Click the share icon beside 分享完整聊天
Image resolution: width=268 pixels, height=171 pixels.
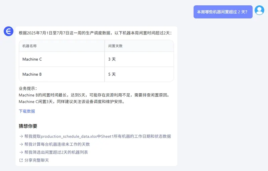point(21,160)
